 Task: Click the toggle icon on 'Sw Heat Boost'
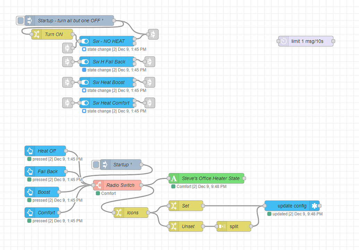click(x=85, y=83)
